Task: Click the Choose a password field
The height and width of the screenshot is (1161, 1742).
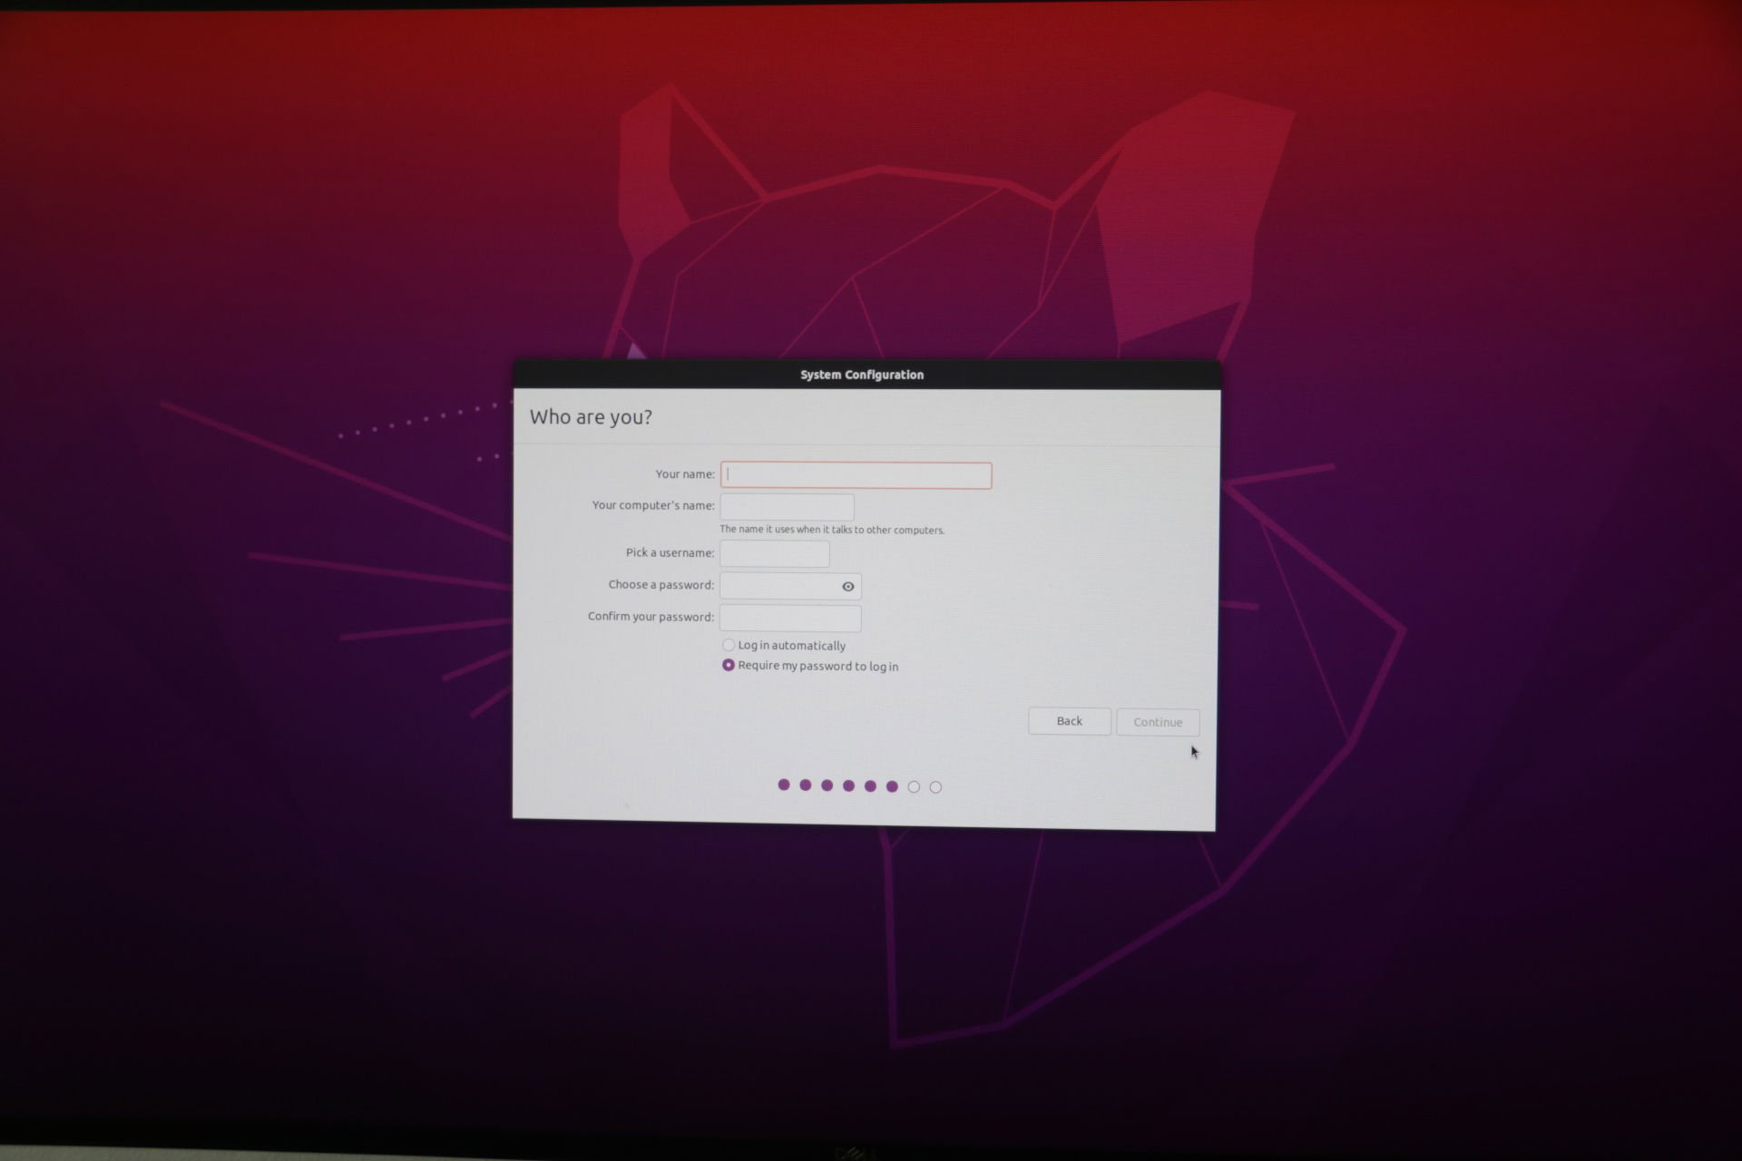Action: (x=790, y=586)
